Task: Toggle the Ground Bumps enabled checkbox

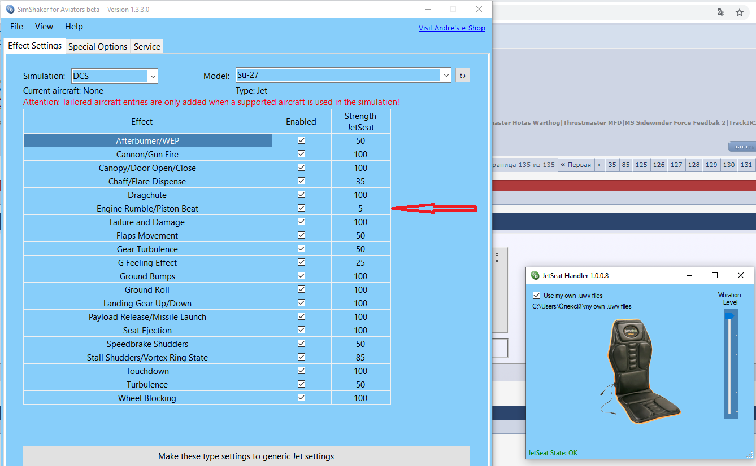Action: click(x=301, y=276)
